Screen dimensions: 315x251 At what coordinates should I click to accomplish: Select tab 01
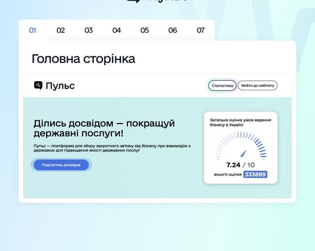32,30
